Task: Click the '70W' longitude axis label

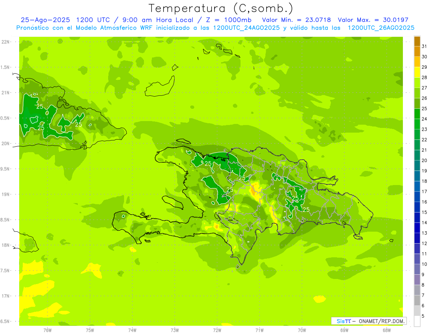Action: [302, 330]
